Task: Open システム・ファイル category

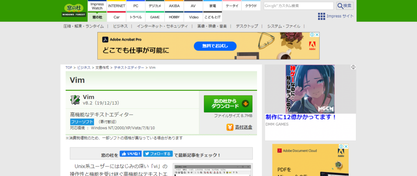Action: (x=283, y=26)
